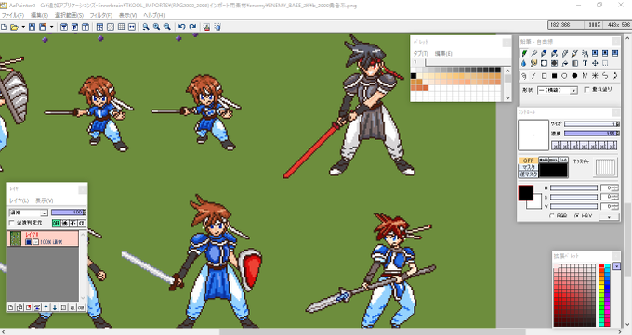The image size is (632, 335).
Task: Open the 形状 shape dropdown
Action: click(558, 90)
